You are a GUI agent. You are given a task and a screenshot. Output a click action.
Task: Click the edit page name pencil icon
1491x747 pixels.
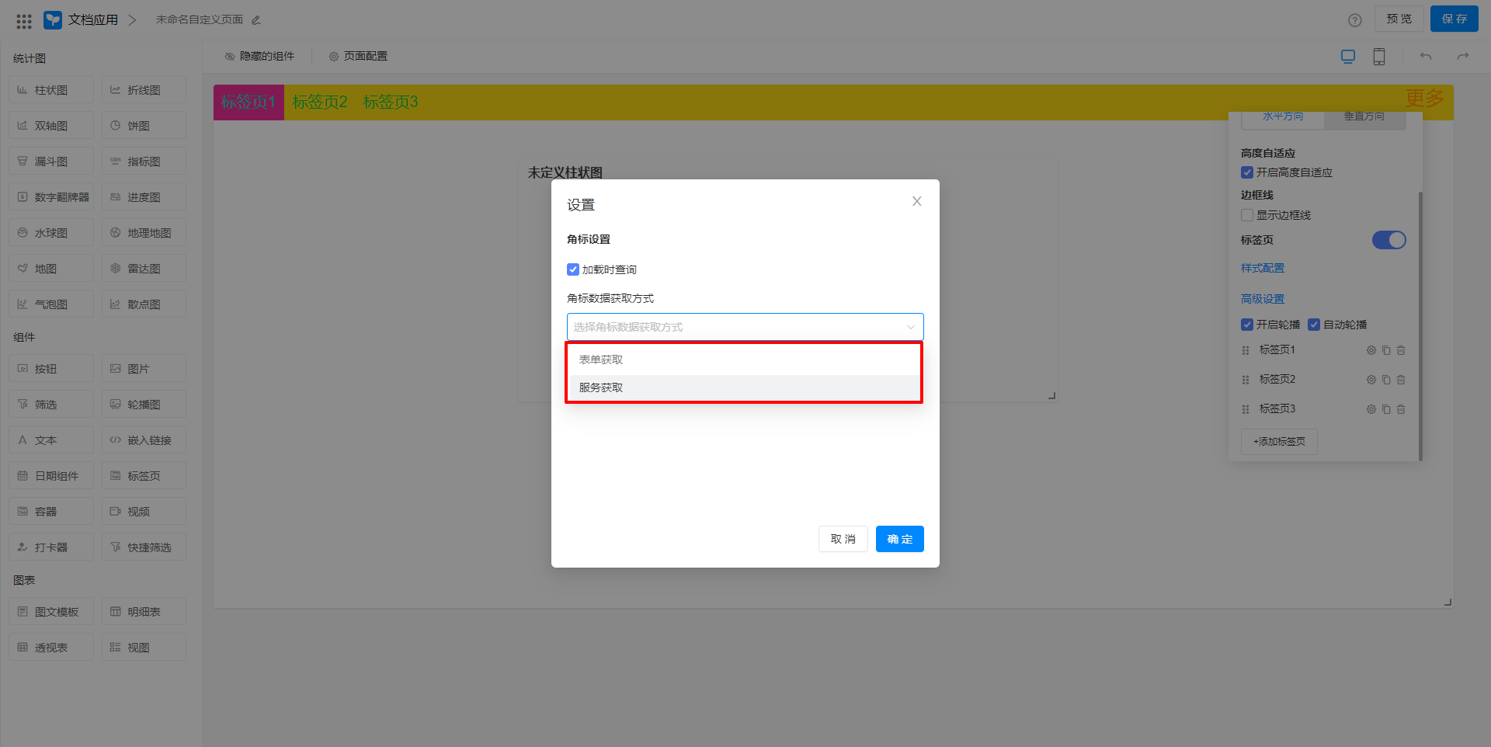[x=256, y=20]
